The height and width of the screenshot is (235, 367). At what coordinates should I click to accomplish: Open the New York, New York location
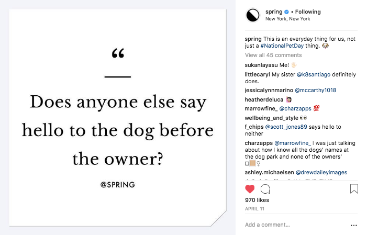pos(287,19)
